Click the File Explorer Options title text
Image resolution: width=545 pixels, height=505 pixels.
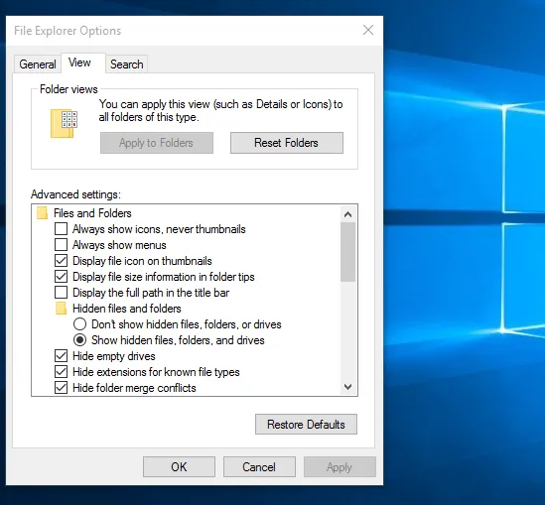point(68,31)
